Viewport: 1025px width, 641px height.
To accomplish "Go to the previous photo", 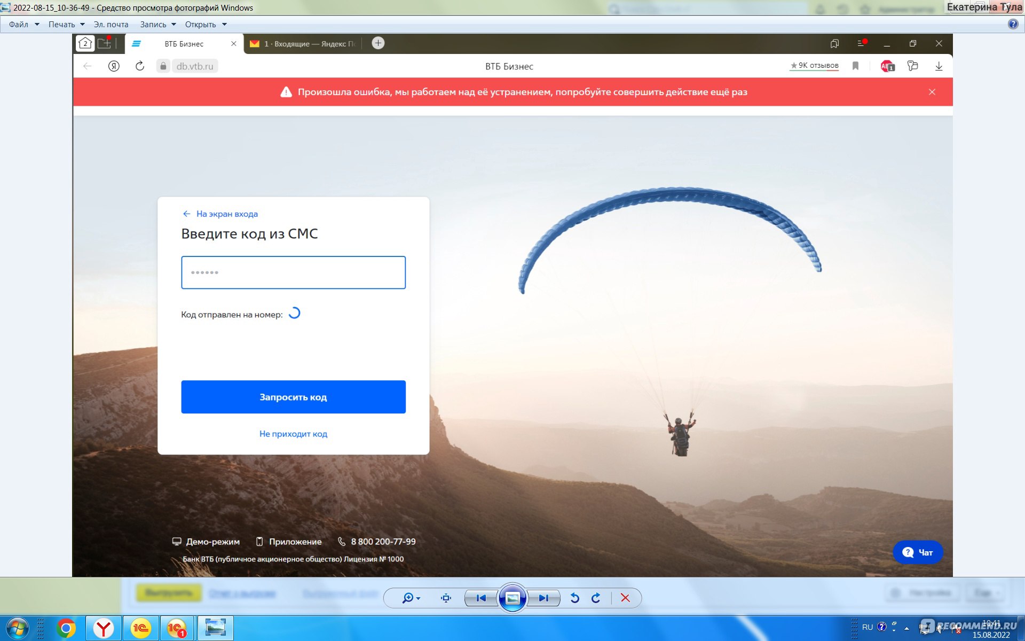I will [x=481, y=598].
